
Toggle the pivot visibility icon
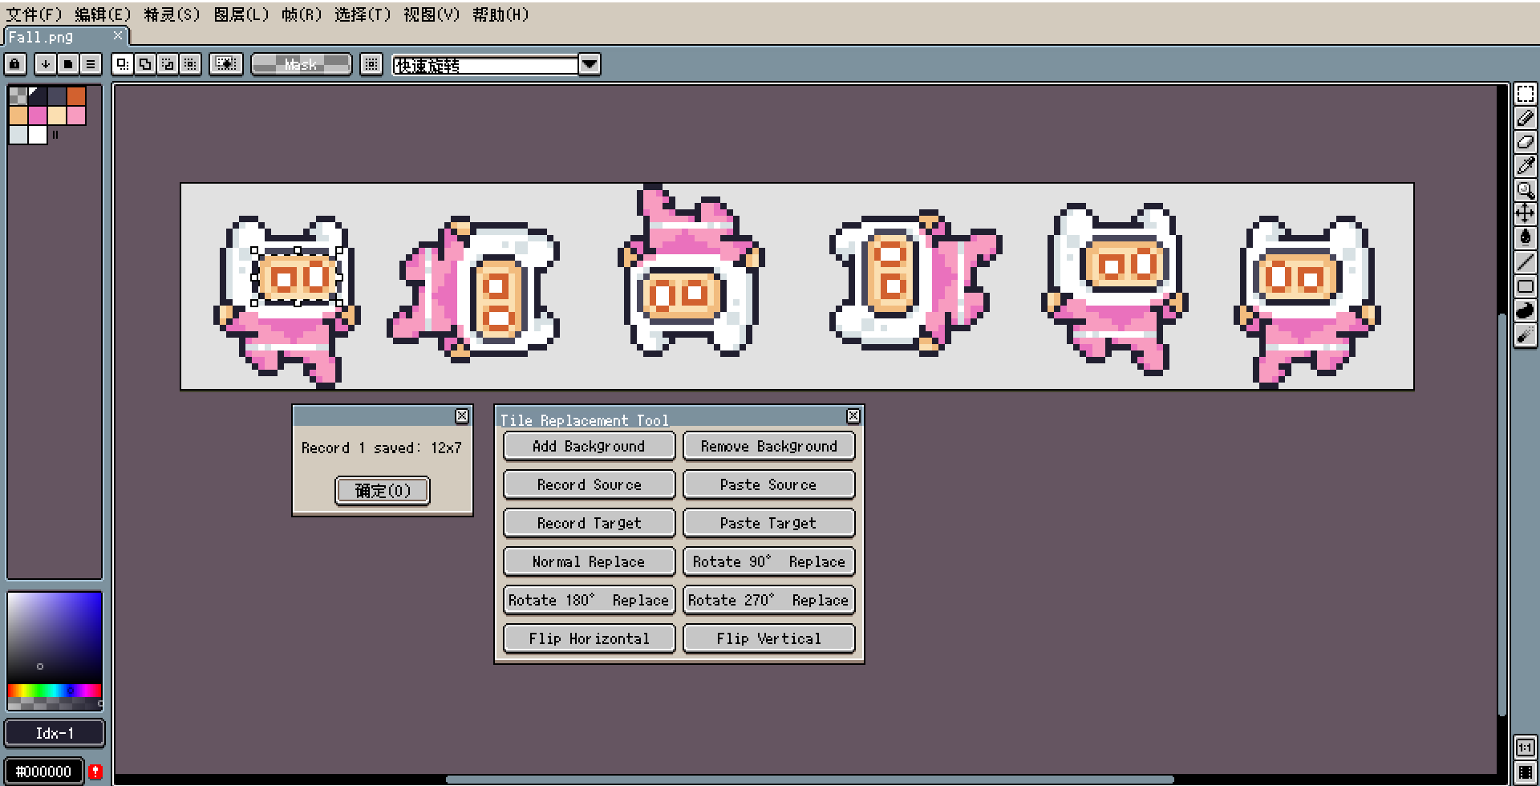point(226,64)
